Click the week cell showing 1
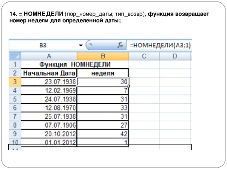 point(103,142)
